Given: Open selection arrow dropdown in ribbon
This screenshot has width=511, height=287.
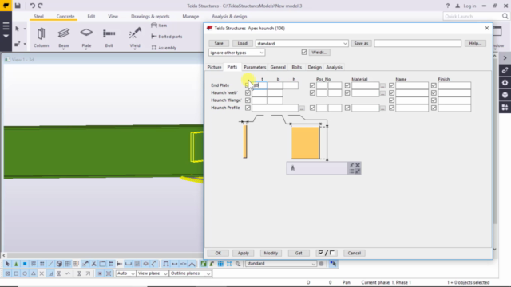Looking at the screenshot, I should [x=25, y=29].
